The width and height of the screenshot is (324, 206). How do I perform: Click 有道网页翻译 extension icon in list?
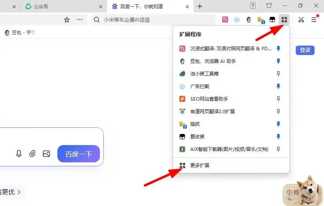182,112
